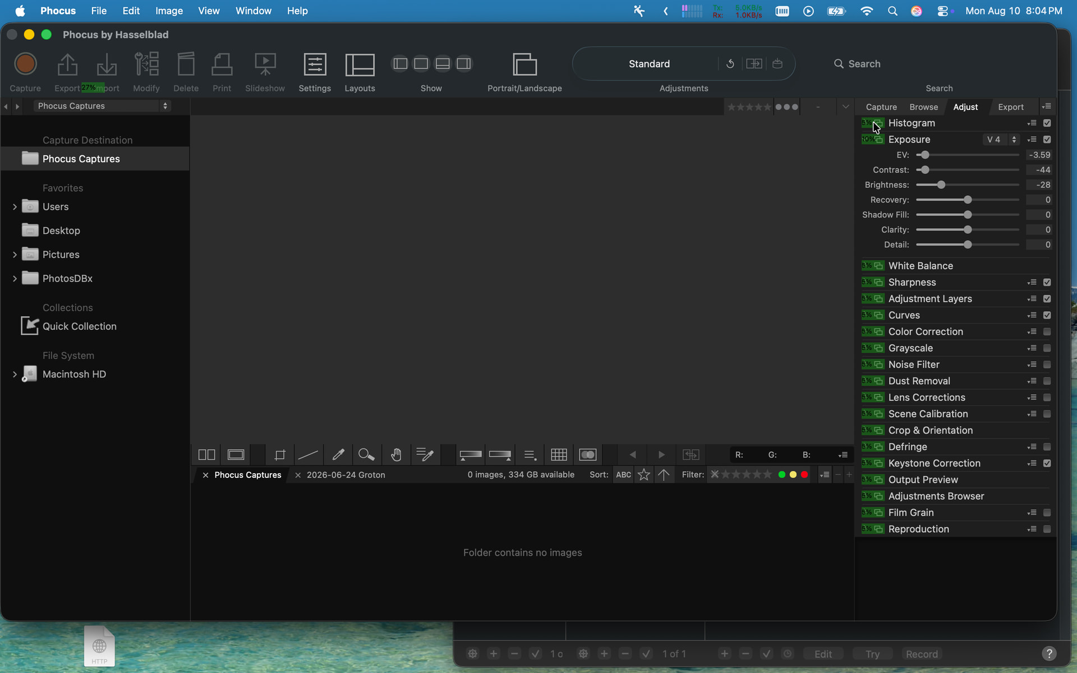Open the Exposure V 4 version dropdown
Viewport: 1077px width, 673px height.
pos(1001,140)
